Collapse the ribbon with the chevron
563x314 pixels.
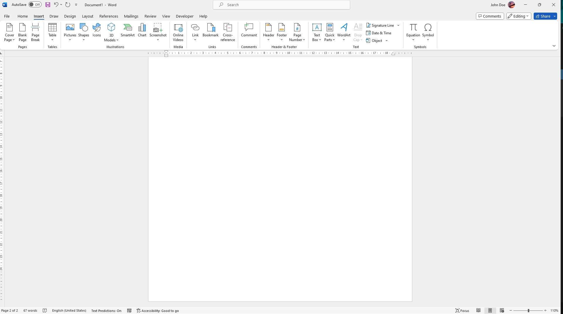(x=554, y=46)
